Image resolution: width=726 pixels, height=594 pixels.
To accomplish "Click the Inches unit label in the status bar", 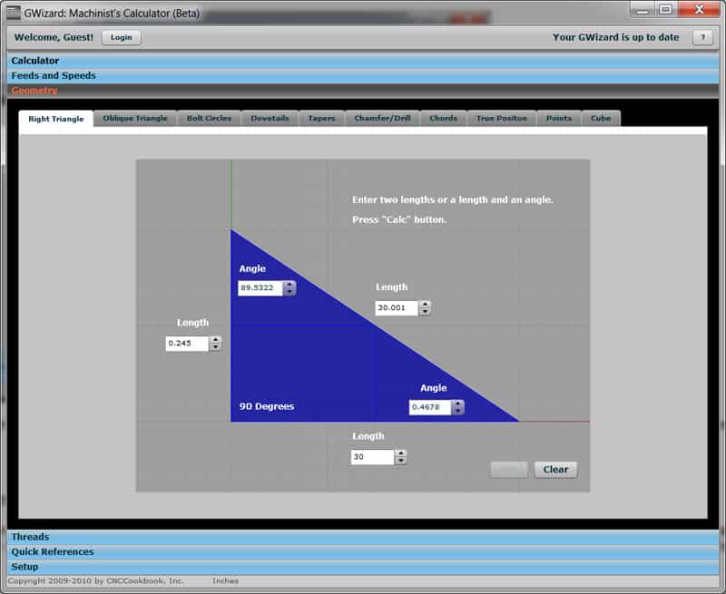I will coord(224,580).
